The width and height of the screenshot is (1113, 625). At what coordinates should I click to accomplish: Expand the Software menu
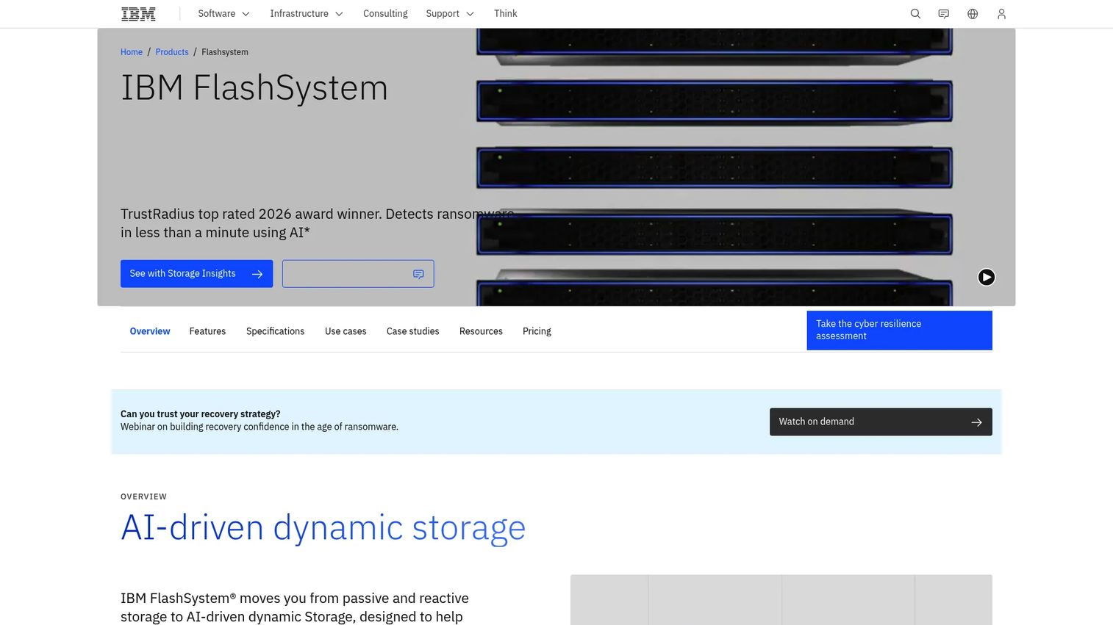223,14
